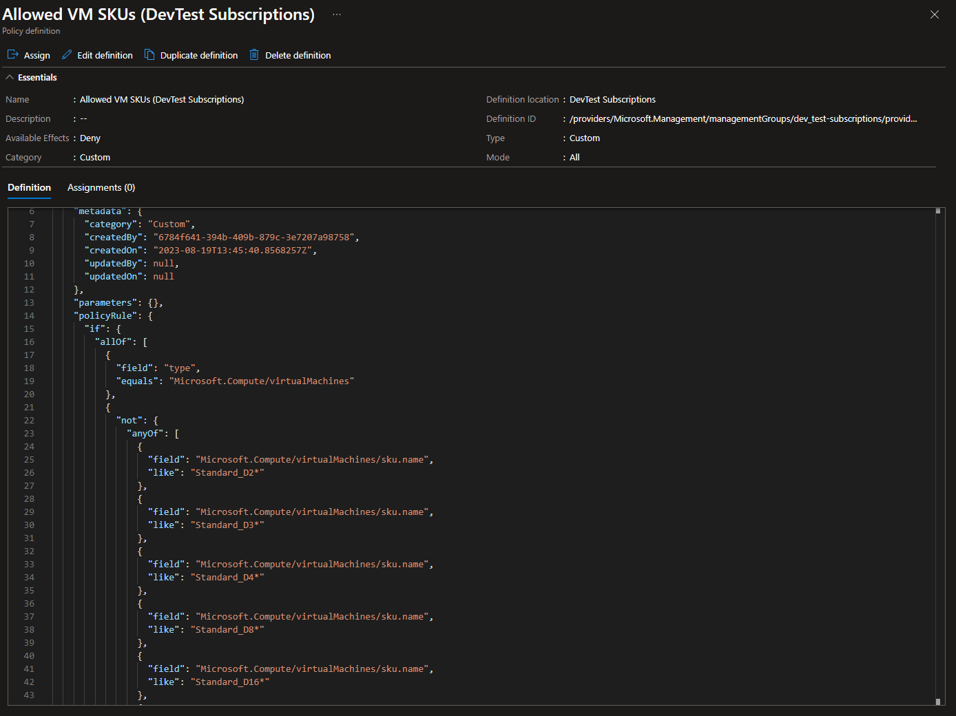956x716 pixels.
Task: Click the "not" key in code
Action: (x=129, y=420)
